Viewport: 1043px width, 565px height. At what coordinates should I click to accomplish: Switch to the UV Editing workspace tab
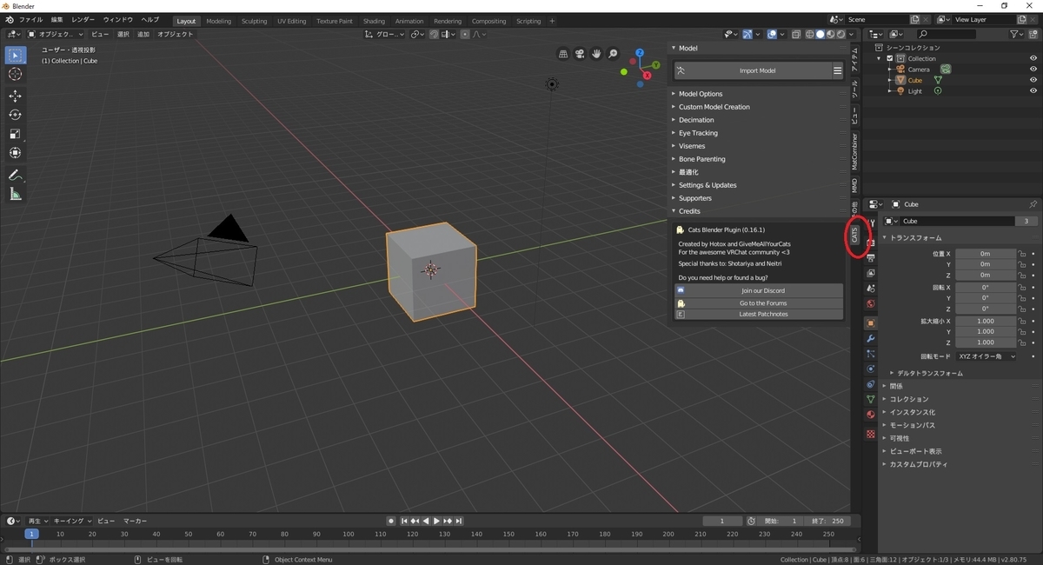(292, 21)
